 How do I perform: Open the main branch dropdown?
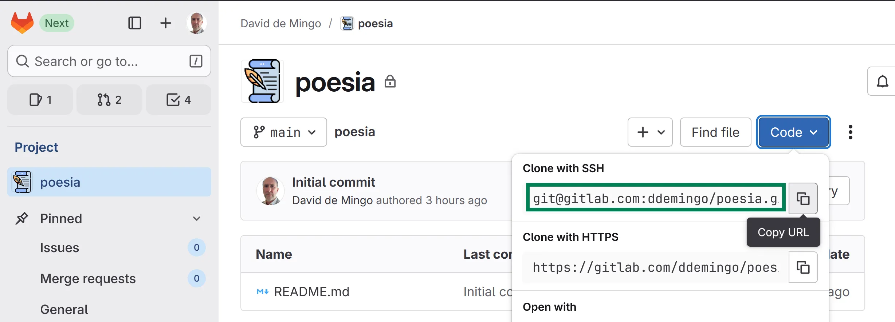point(283,132)
